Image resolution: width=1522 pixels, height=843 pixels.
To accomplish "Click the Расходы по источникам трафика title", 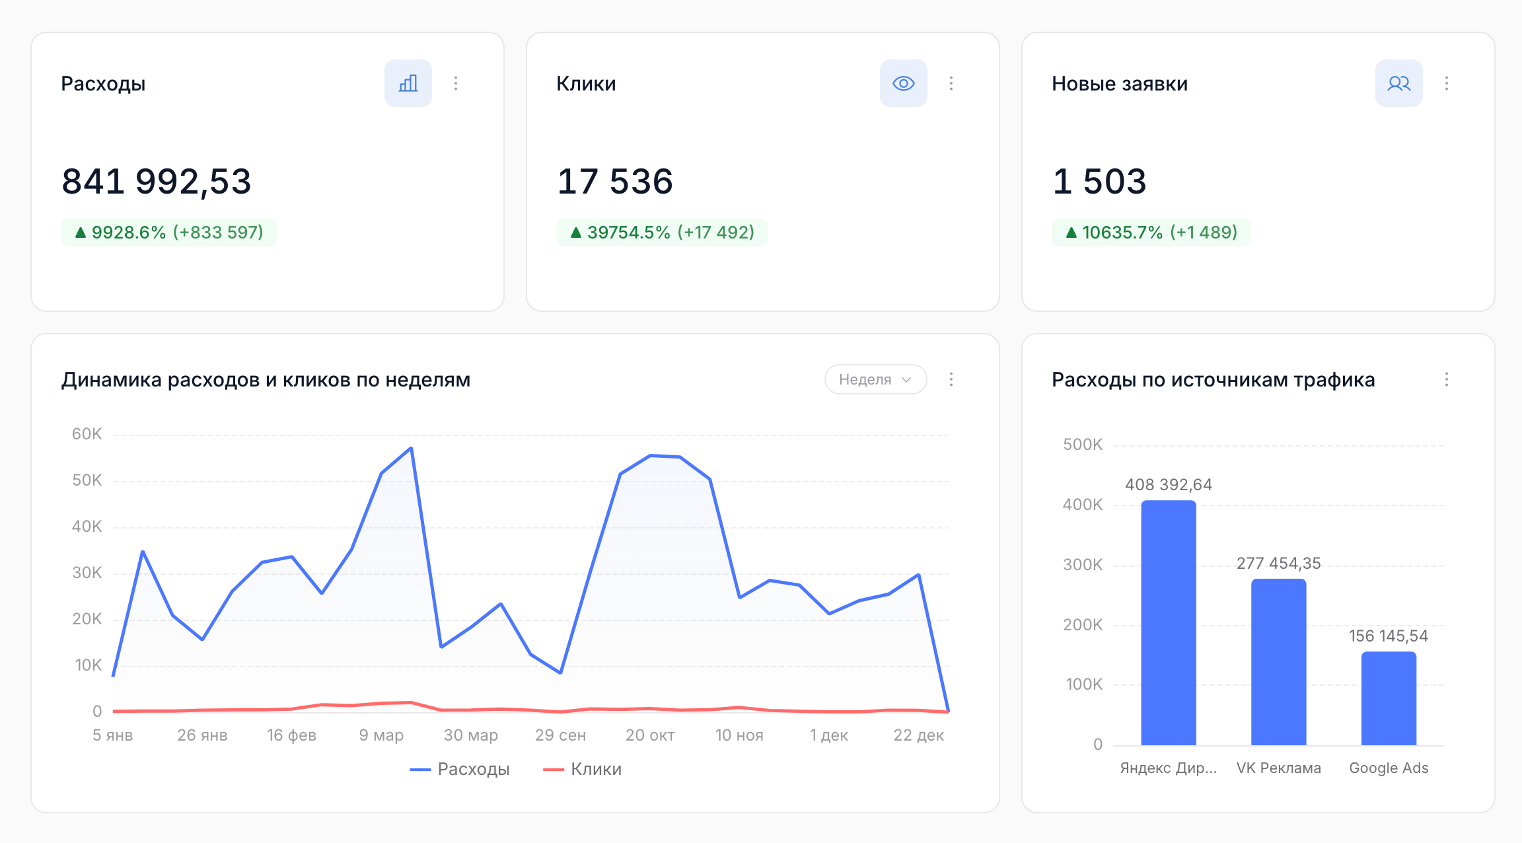I will pos(1214,380).
